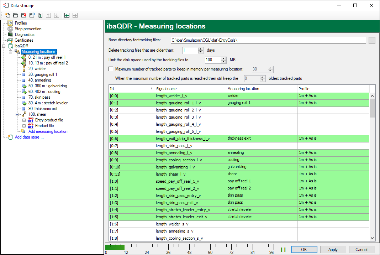Click the pay off reel 1 arrow icon
The width and height of the screenshot is (380, 255).
(x=23, y=57)
